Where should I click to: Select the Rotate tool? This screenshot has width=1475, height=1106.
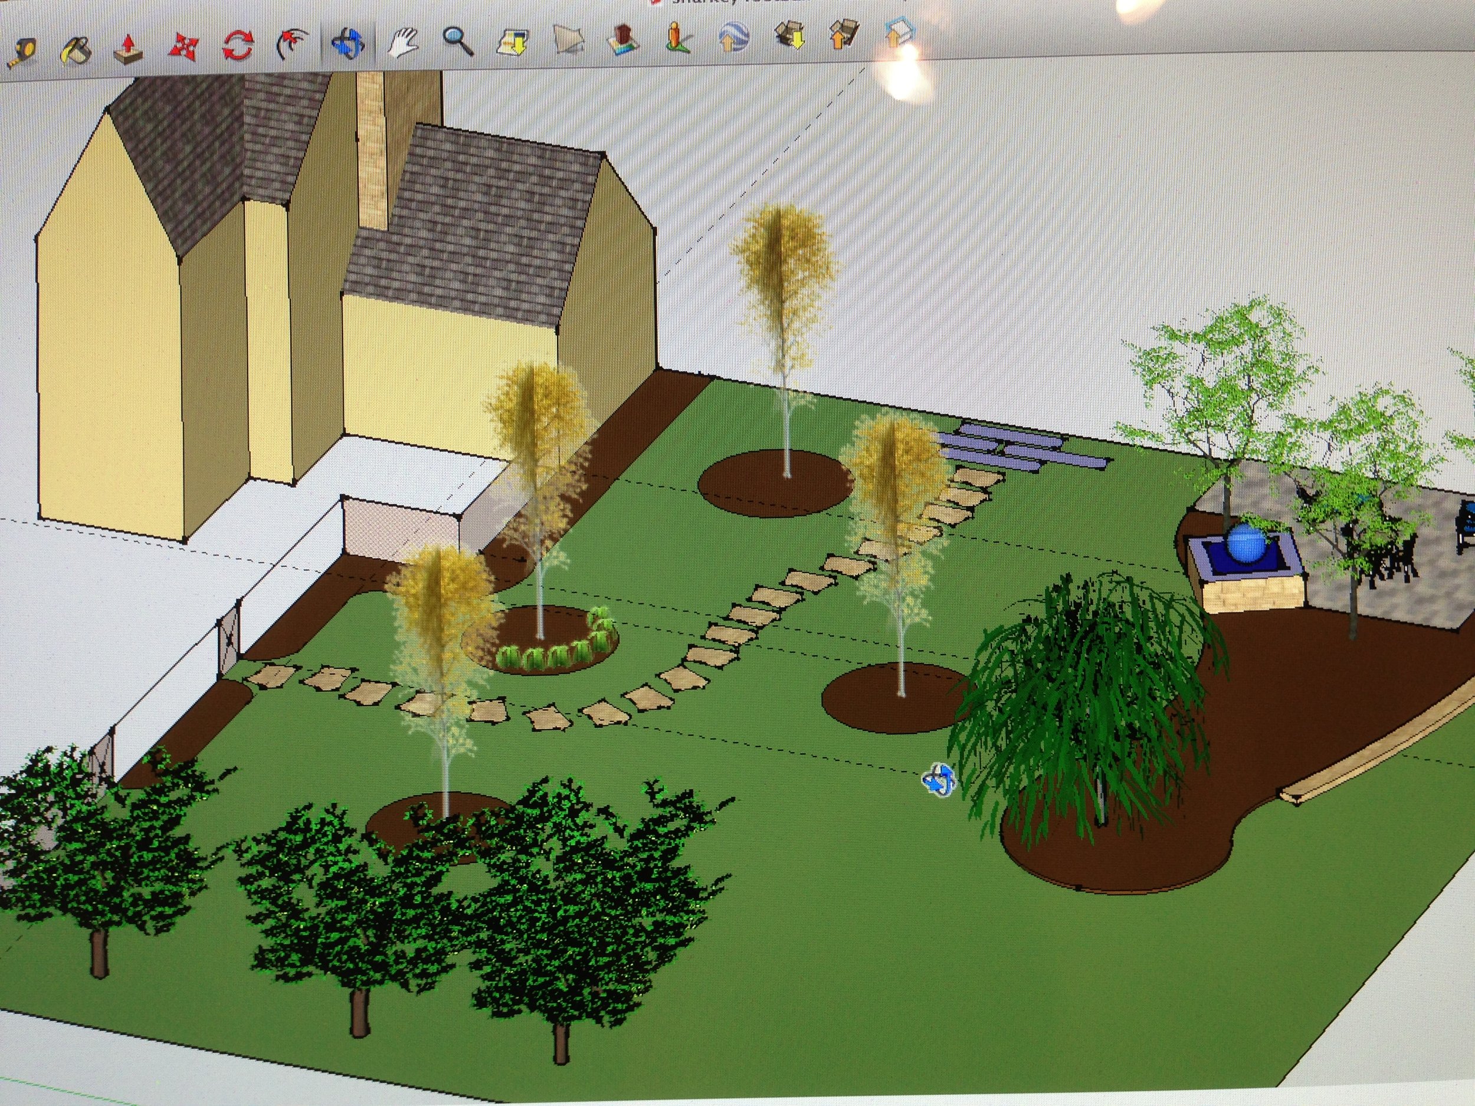tap(238, 46)
